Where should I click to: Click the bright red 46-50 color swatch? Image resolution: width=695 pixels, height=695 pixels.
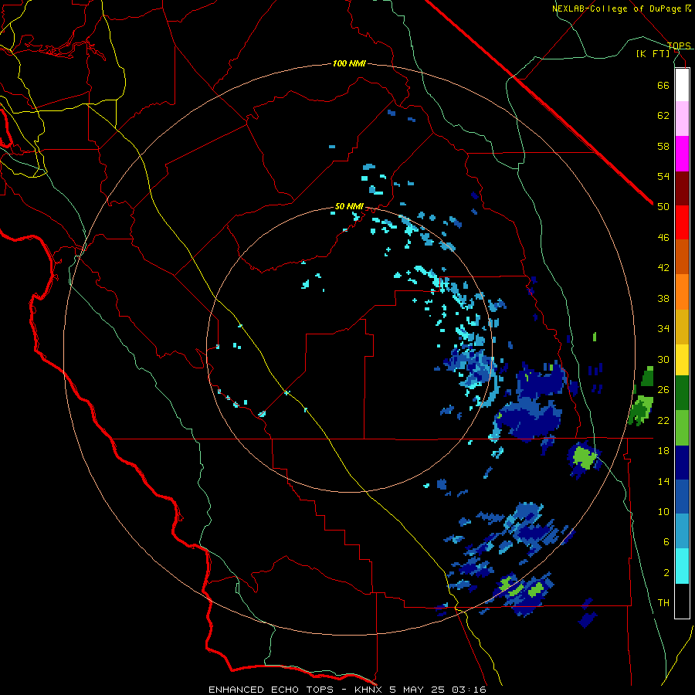coord(682,223)
